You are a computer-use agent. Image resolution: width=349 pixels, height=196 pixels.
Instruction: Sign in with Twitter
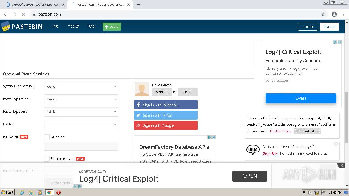[x=166, y=115]
